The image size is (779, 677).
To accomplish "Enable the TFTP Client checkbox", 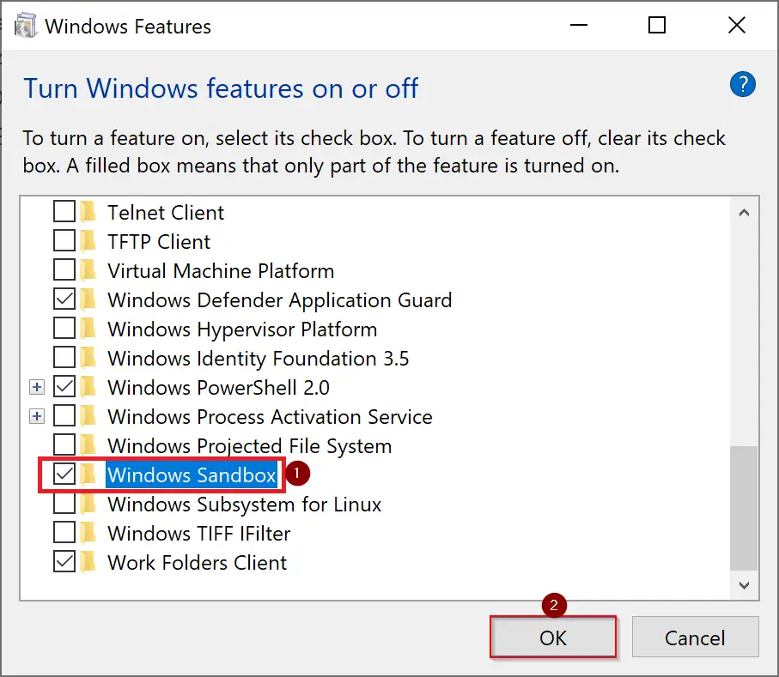I will coord(64,241).
